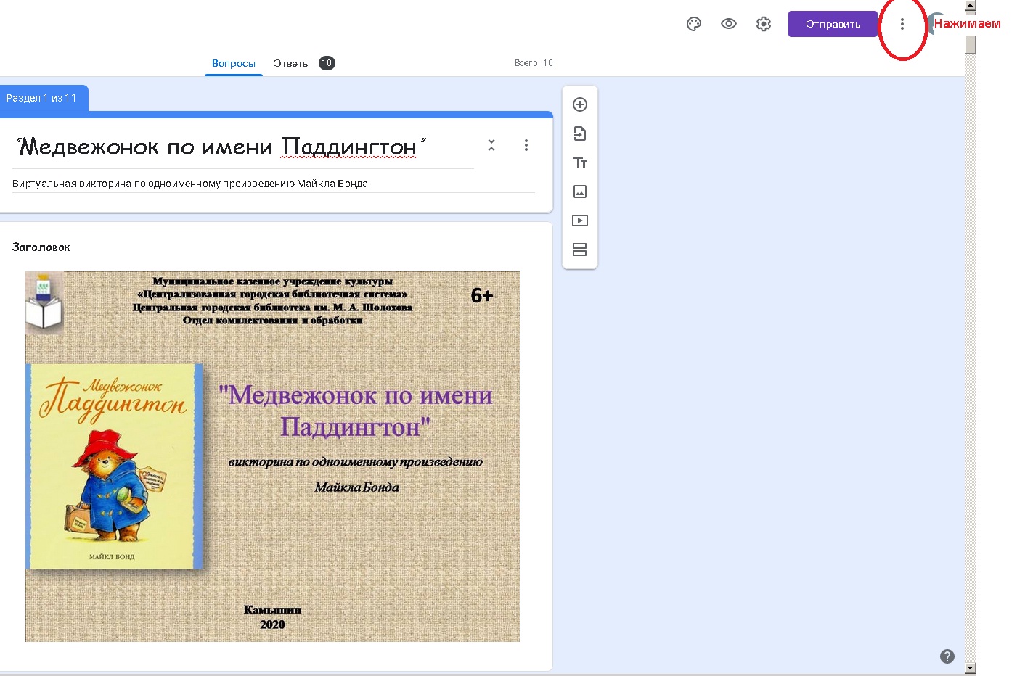The height and width of the screenshot is (676, 1033).
Task: Click the Заголовок image title text
Action: [41, 247]
